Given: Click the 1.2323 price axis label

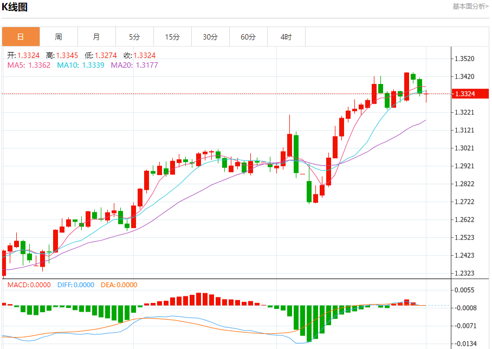Looking at the screenshot, I should point(465,273).
